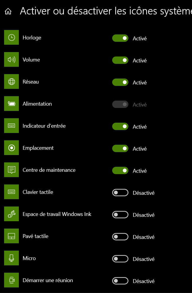
Task: Enable the Clavier tactile toggle
Action: [x=120, y=192]
